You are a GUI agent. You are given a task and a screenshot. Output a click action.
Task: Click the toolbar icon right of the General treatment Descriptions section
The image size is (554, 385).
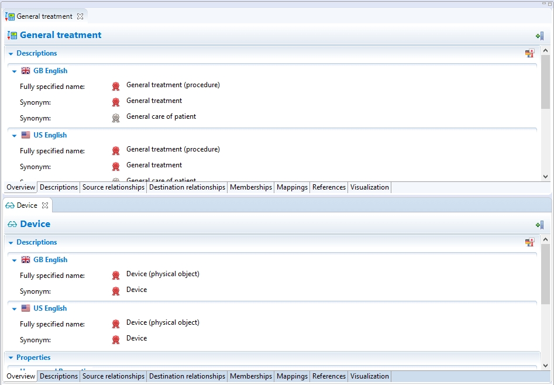click(529, 53)
